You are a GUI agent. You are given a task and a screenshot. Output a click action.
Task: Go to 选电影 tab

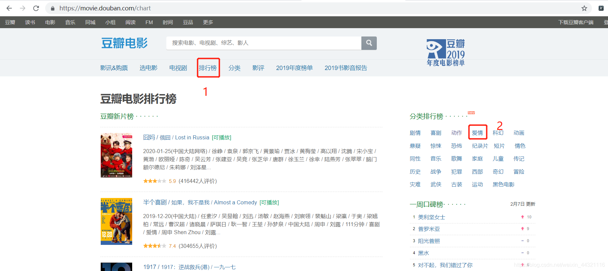point(149,68)
